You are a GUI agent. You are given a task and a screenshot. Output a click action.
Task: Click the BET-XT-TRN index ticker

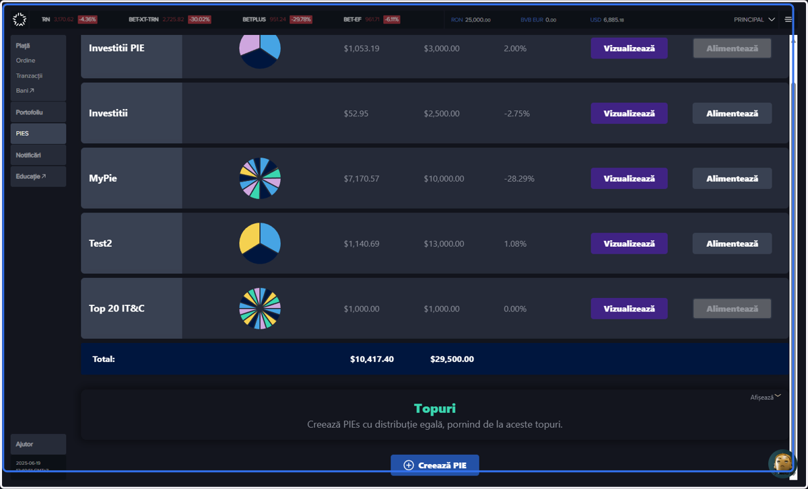pyautogui.click(x=170, y=20)
